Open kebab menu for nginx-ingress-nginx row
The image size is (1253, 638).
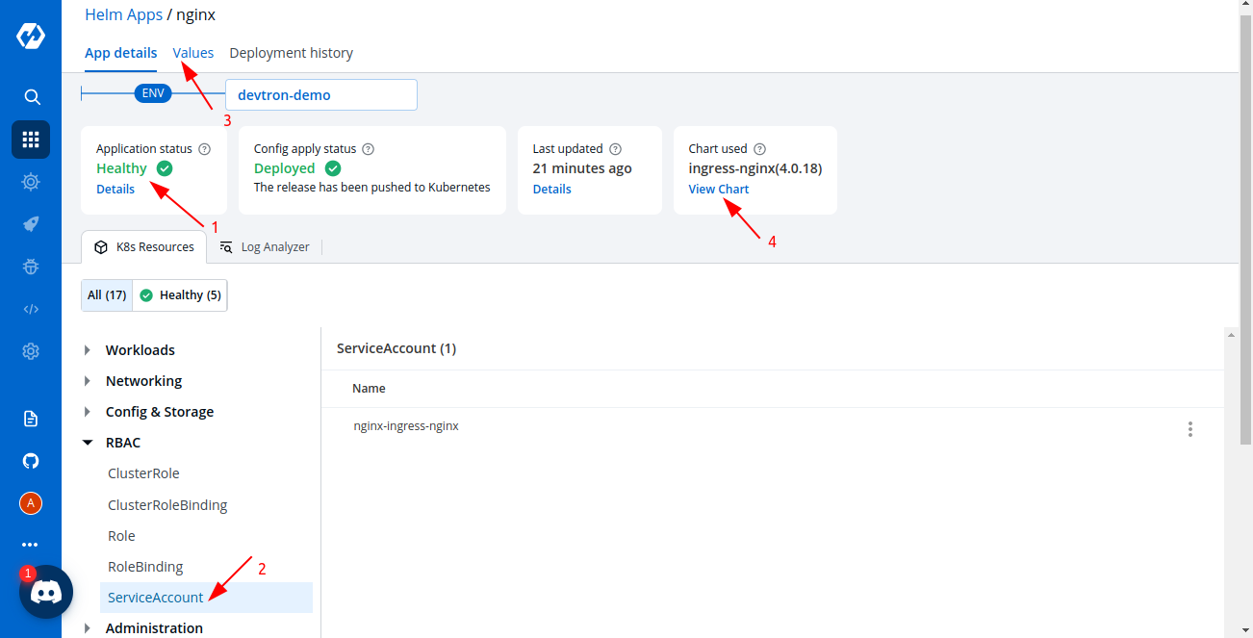click(x=1190, y=429)
